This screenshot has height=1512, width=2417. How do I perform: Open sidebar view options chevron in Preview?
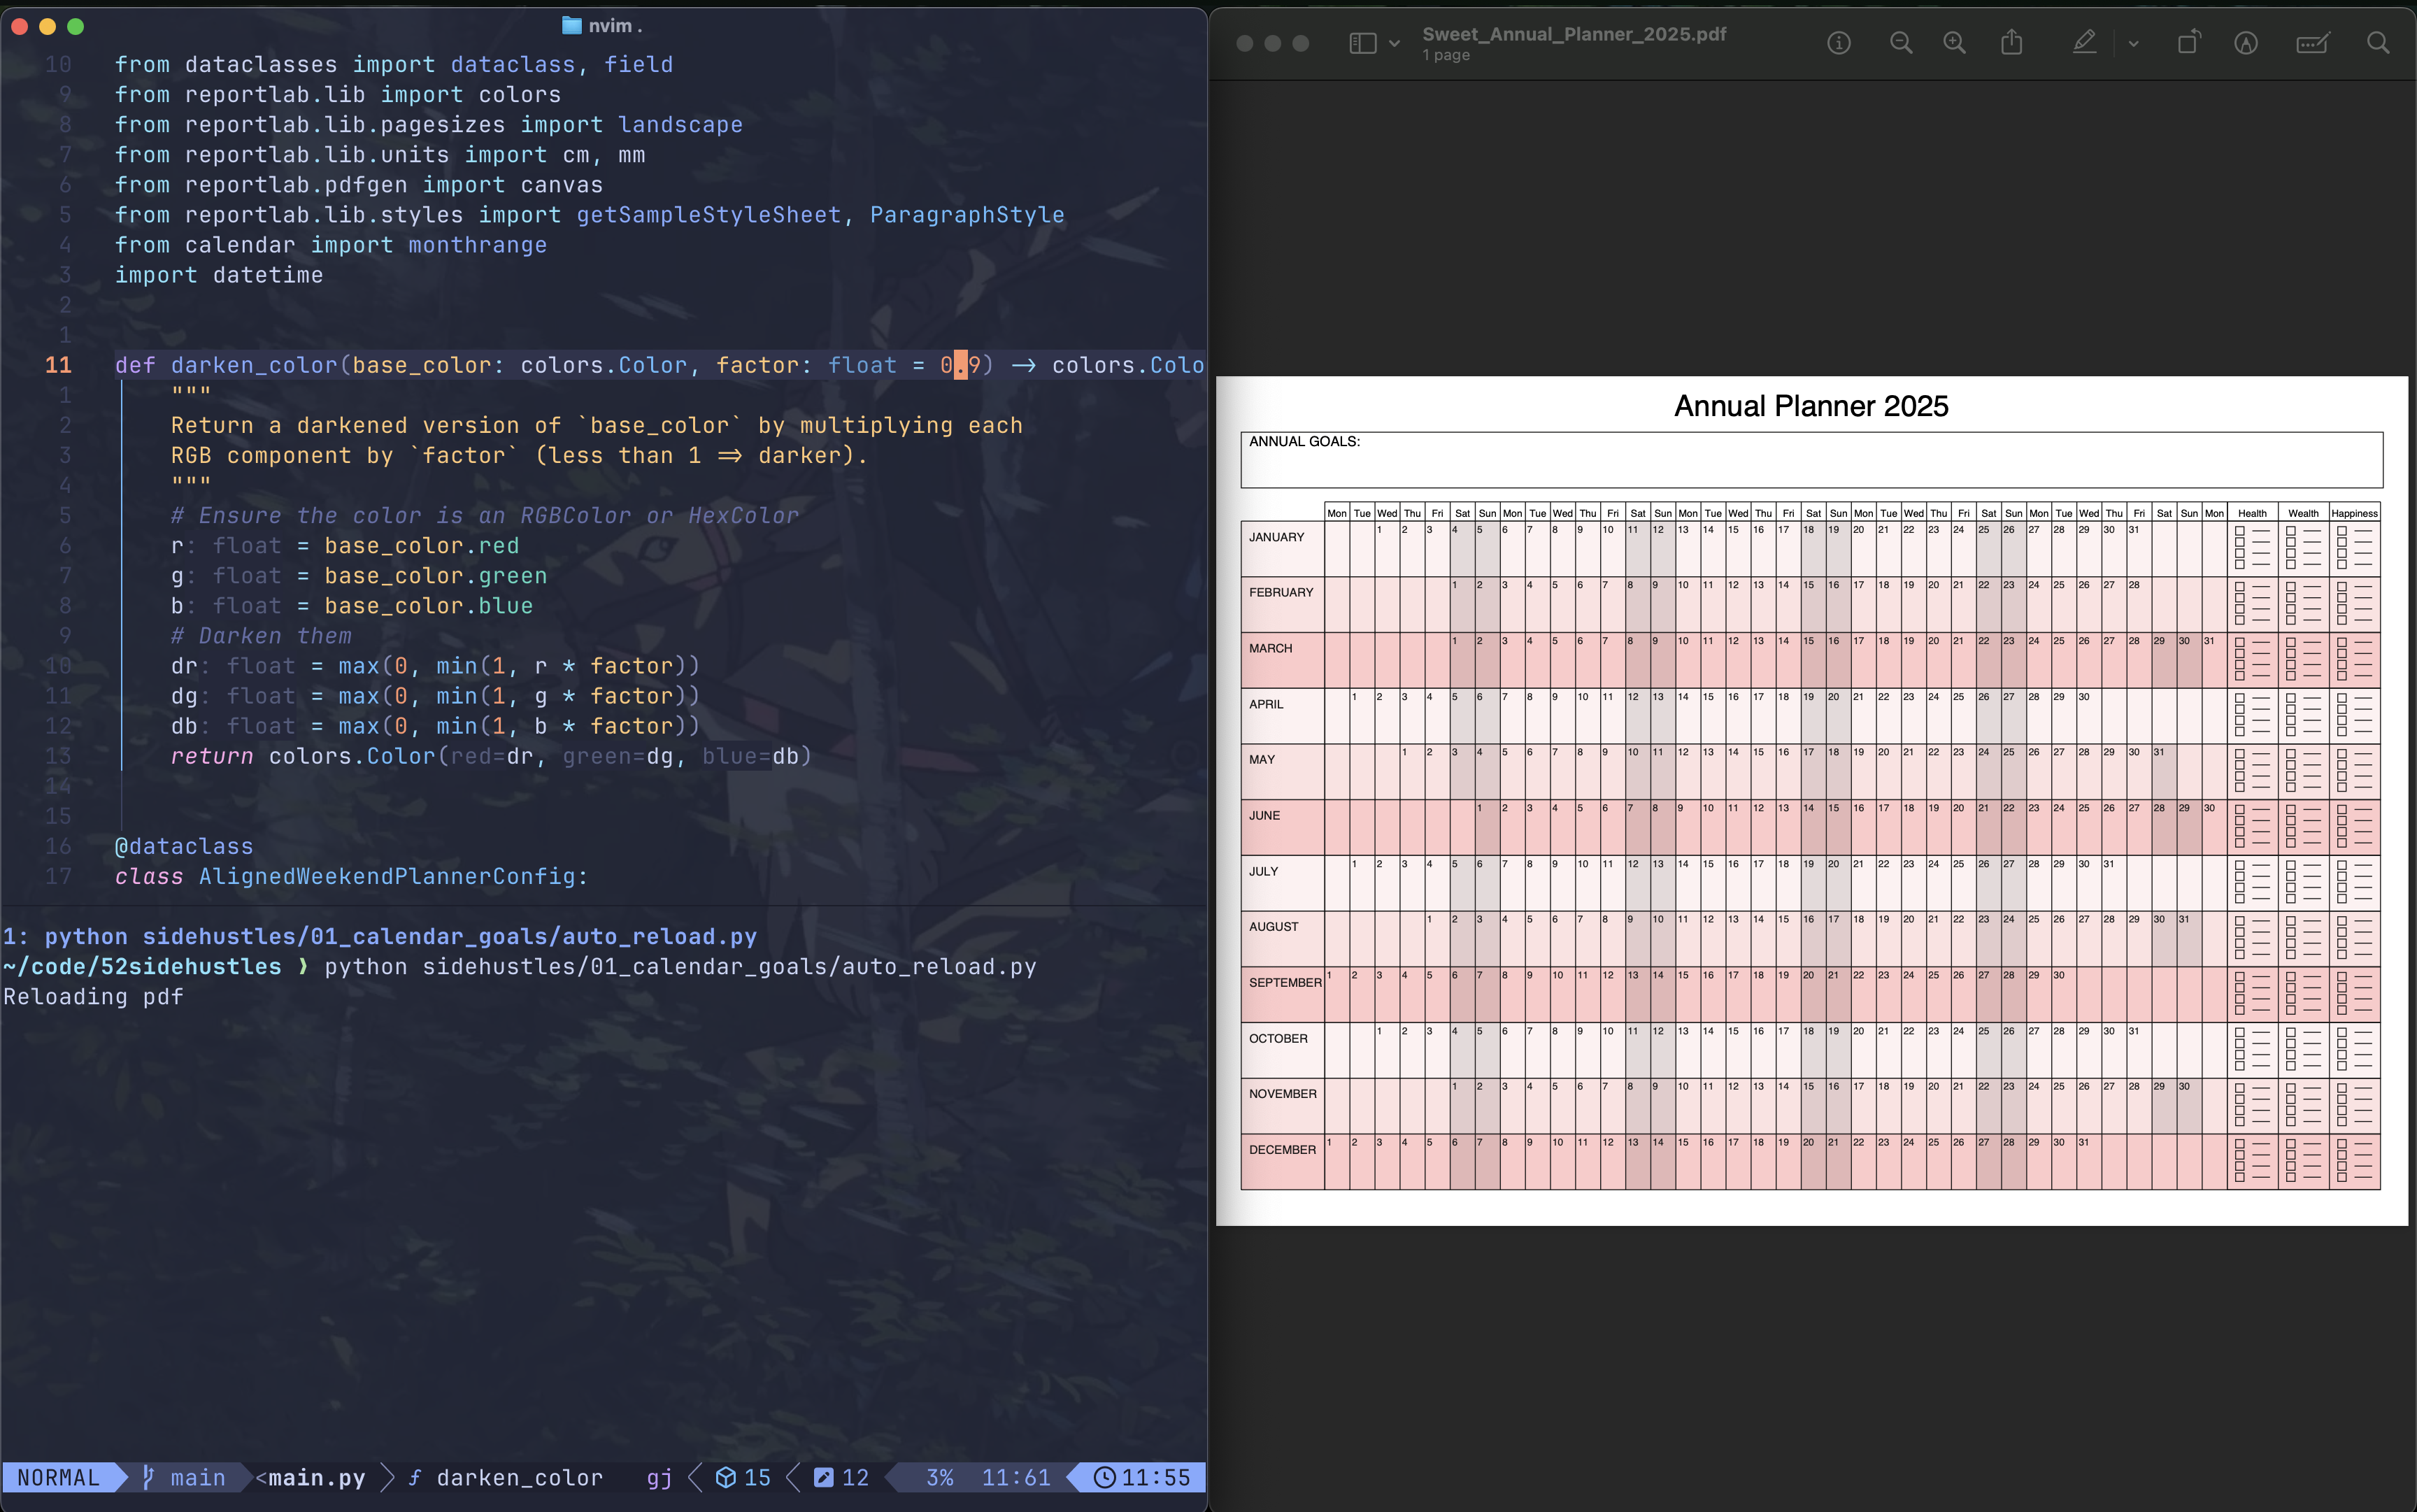tap(1394, 44)
